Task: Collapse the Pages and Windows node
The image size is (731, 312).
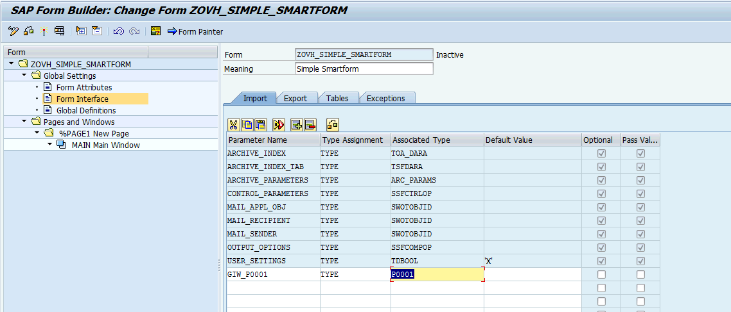Action: coord(24,122)
